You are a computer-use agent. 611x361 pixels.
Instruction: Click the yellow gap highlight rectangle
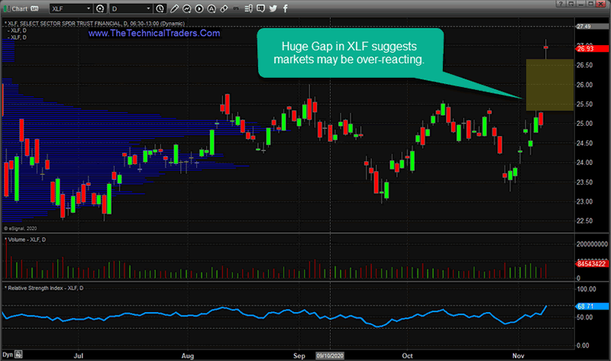click(x=550, y=84)
